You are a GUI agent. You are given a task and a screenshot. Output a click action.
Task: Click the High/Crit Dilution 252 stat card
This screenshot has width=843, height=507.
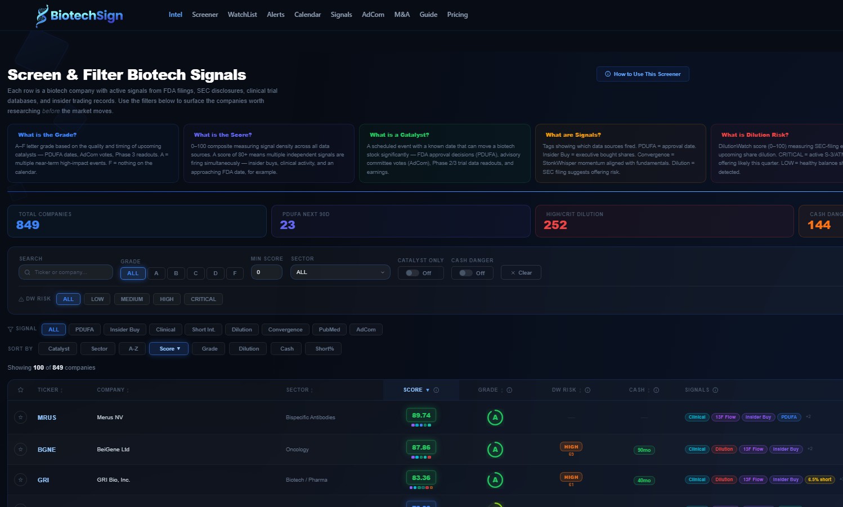665,221
